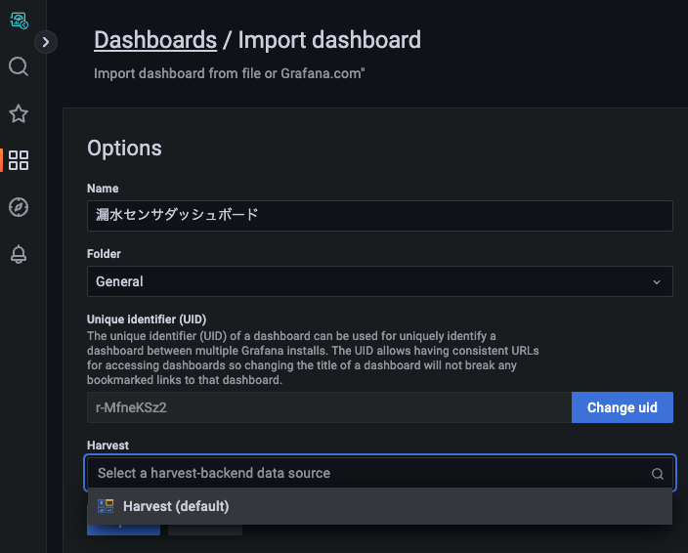Open the Folder dropdown showing General
688x553 pixels.
(369, 281)
